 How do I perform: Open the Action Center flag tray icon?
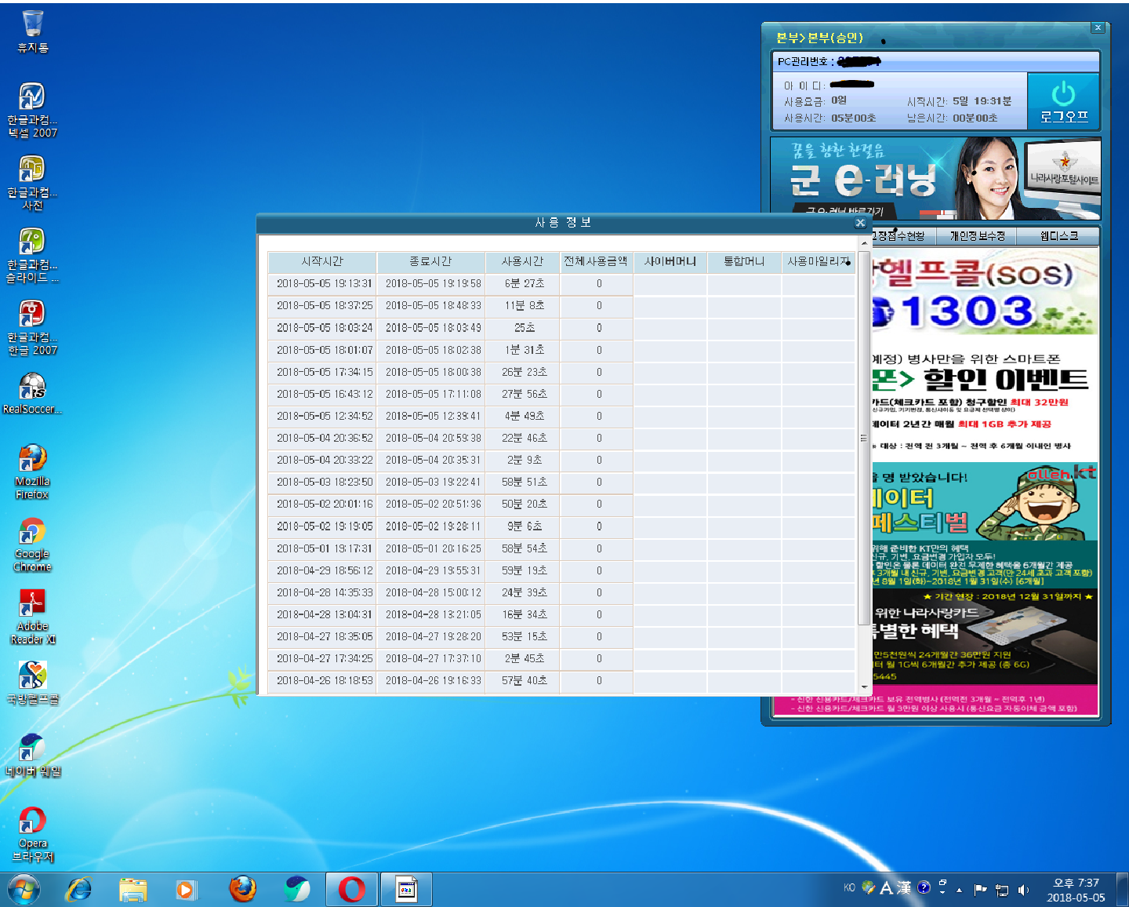point(980,890)
